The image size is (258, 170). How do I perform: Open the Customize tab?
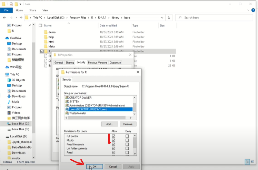115,63
